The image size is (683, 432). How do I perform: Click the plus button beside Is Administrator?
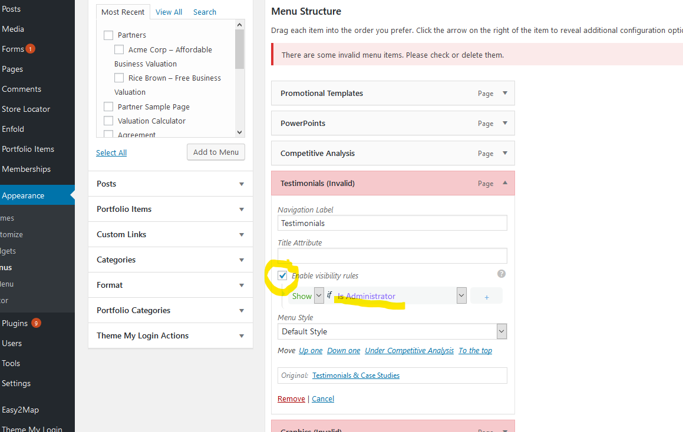486,295
